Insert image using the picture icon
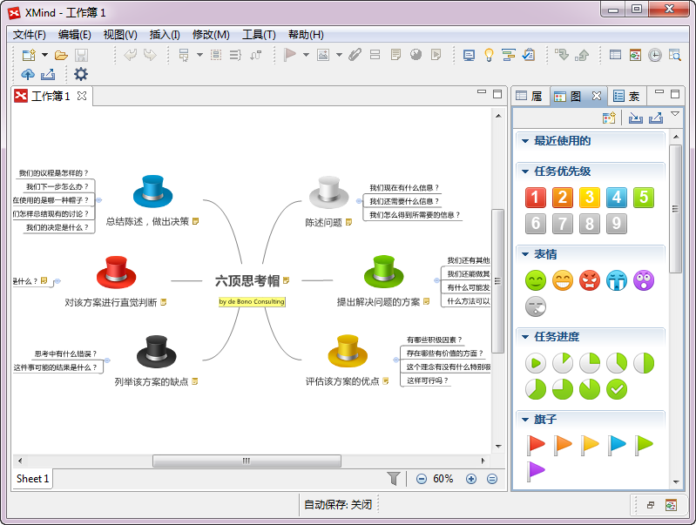 [323, 55]
